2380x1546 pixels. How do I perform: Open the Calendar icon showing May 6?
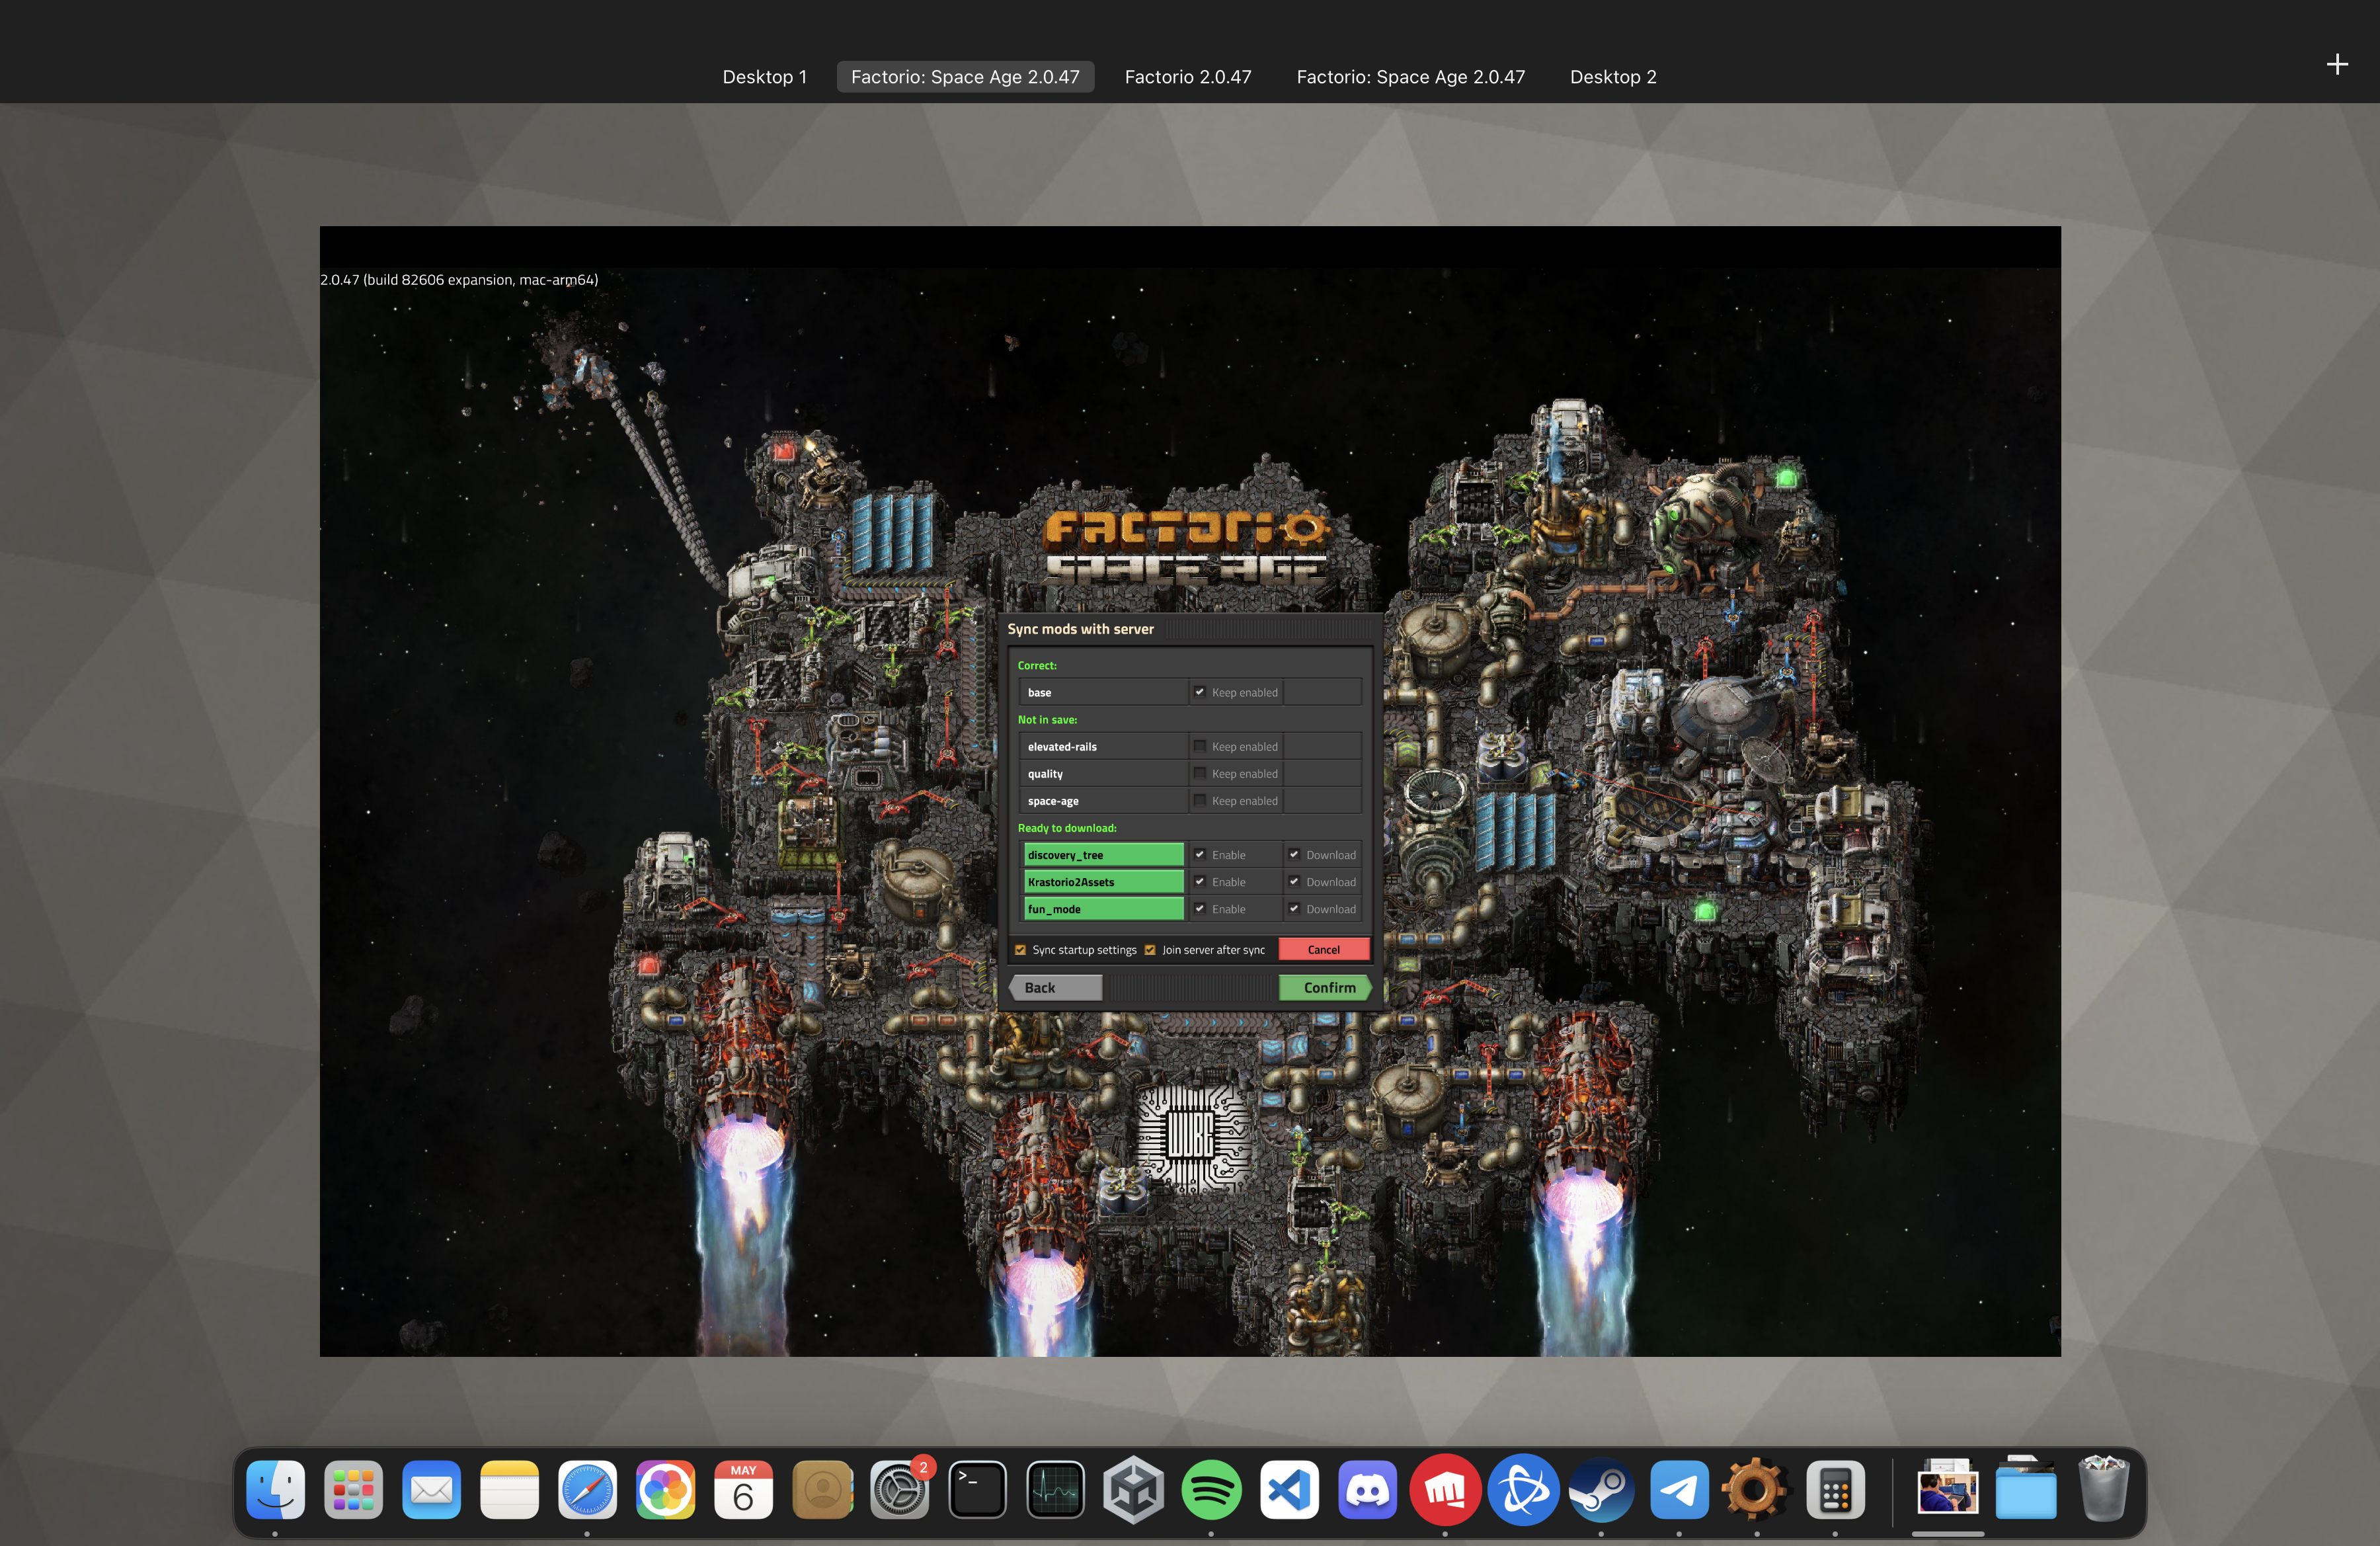tap(743, 1489)
